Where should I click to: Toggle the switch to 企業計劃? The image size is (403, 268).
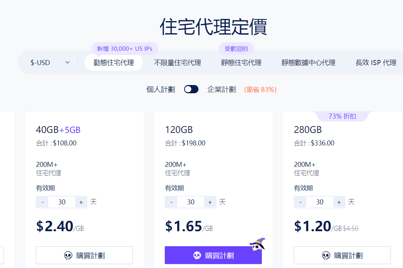[191, 89]
